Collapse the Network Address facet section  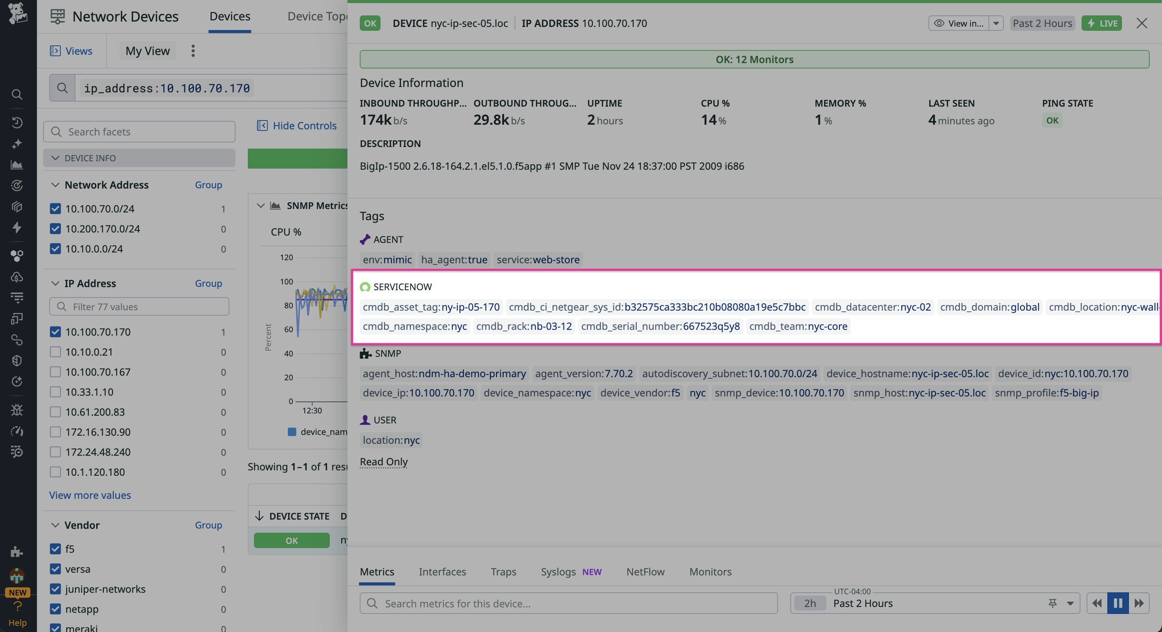click(x=55, y=185)
